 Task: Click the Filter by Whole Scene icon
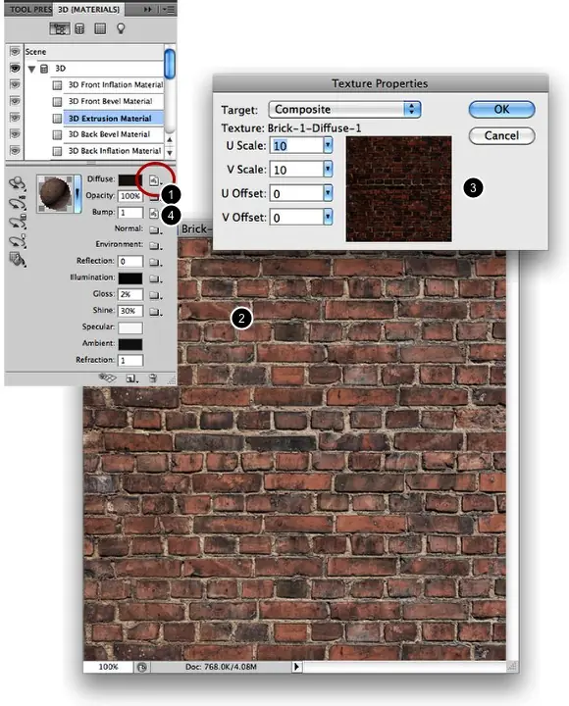pyautogui.click(x=60, y=29)
